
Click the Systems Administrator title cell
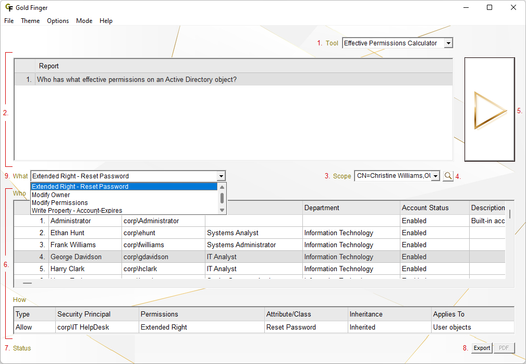[253, 245]
